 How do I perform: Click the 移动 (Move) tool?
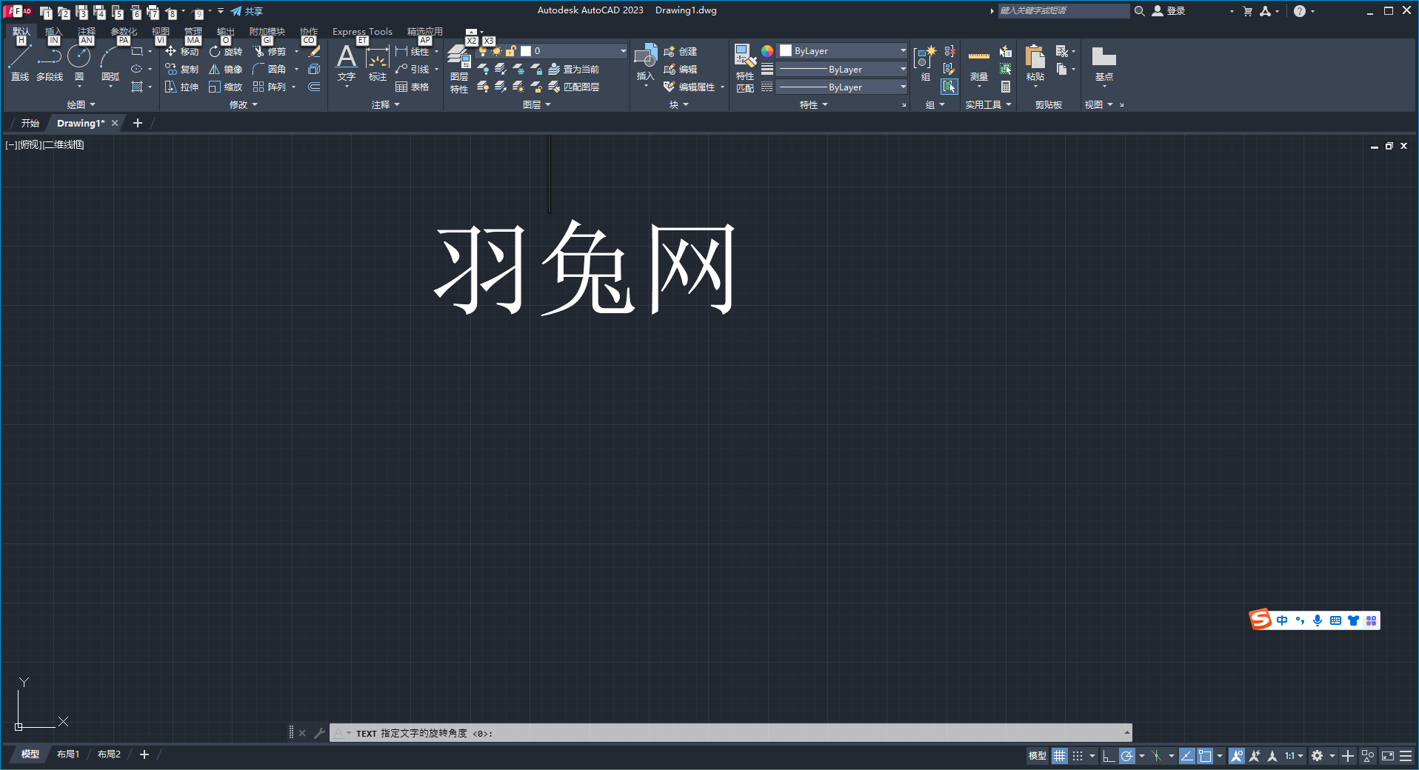tap(182, 52)
